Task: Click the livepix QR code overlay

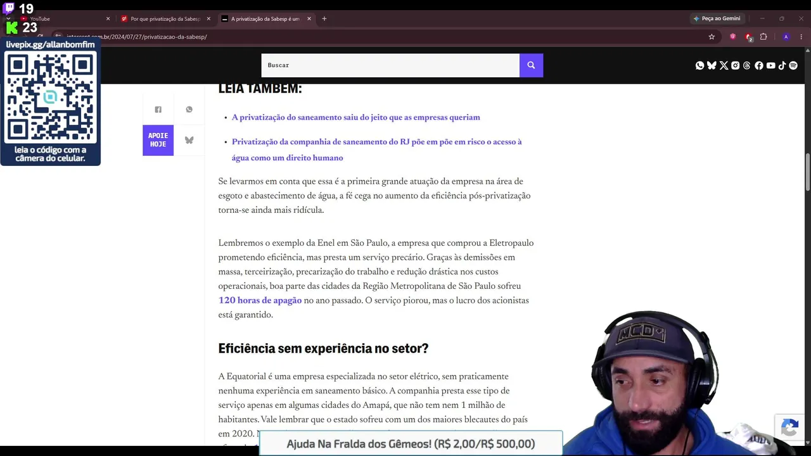Action: click(50, 101)
